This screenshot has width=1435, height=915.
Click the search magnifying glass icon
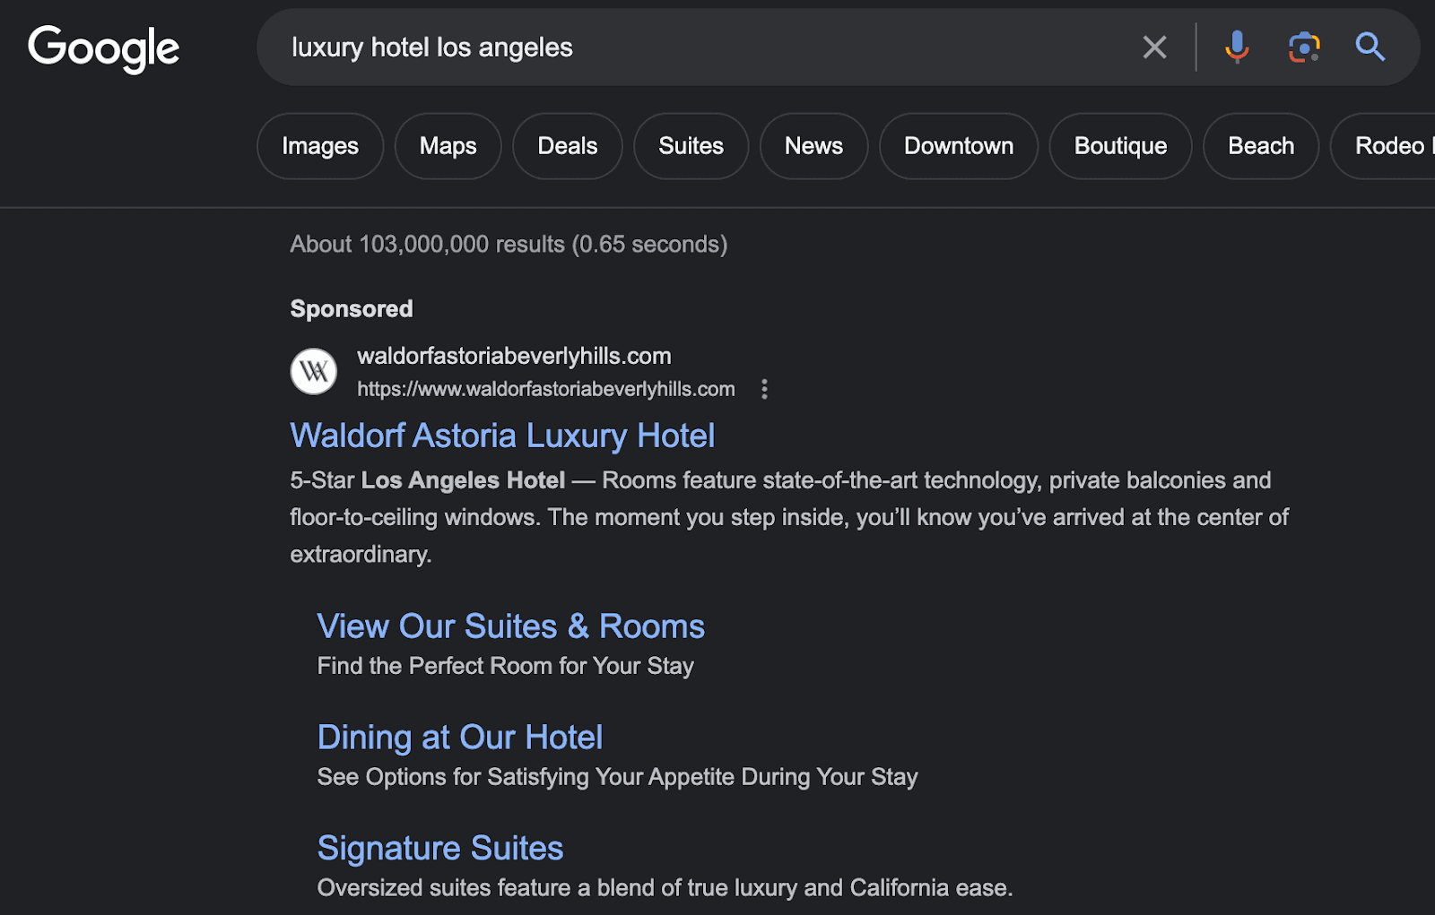(1370, 47)
